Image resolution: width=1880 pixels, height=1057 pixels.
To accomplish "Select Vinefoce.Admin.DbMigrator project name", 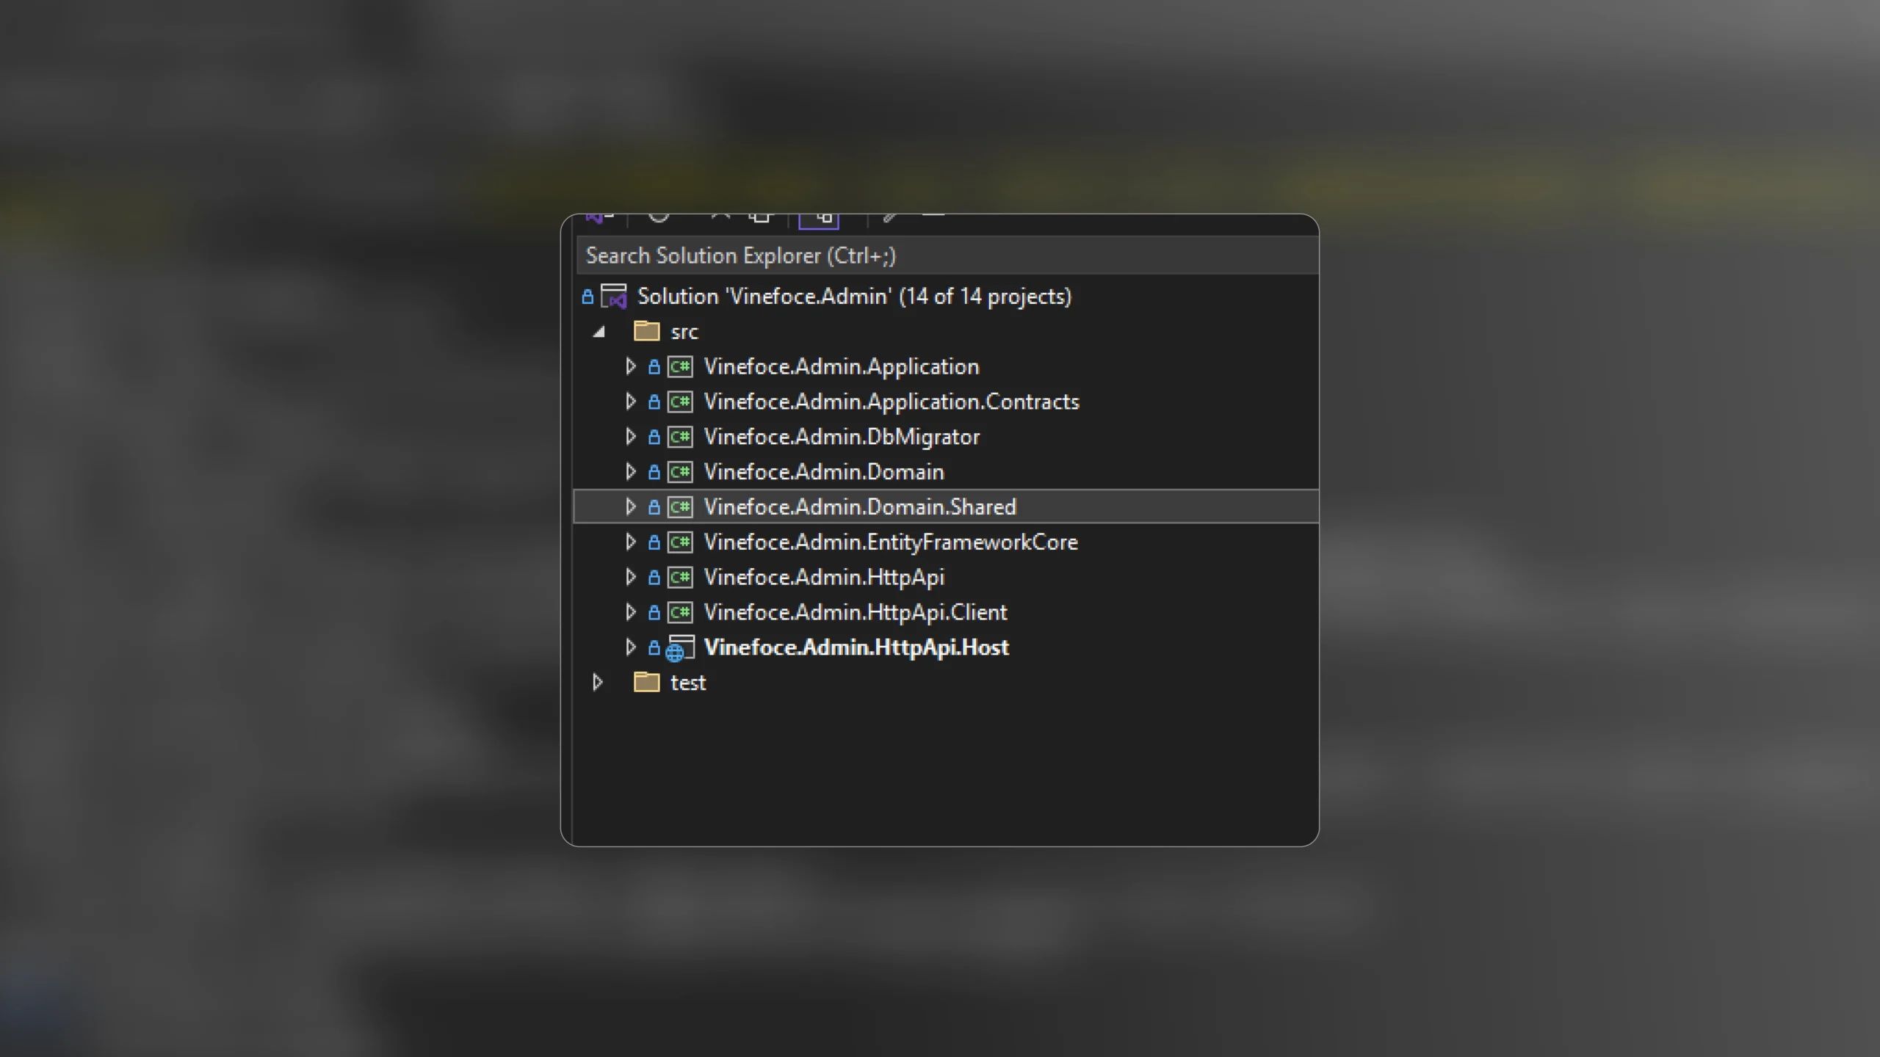I will coord(842,437).
